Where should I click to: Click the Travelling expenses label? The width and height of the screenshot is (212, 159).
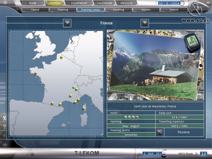pyautogui.click(x=171, y=122)
